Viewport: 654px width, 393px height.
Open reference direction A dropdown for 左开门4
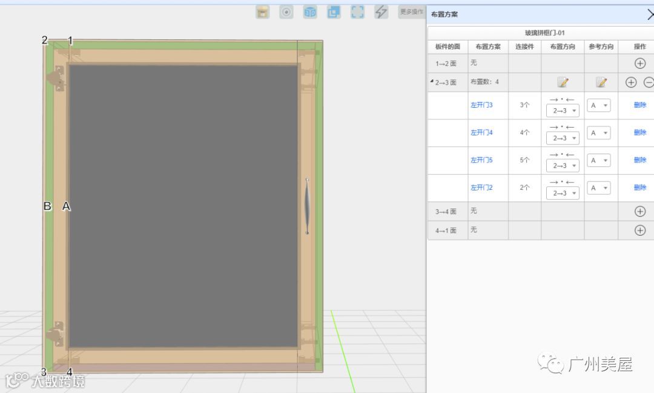(598, 133)
